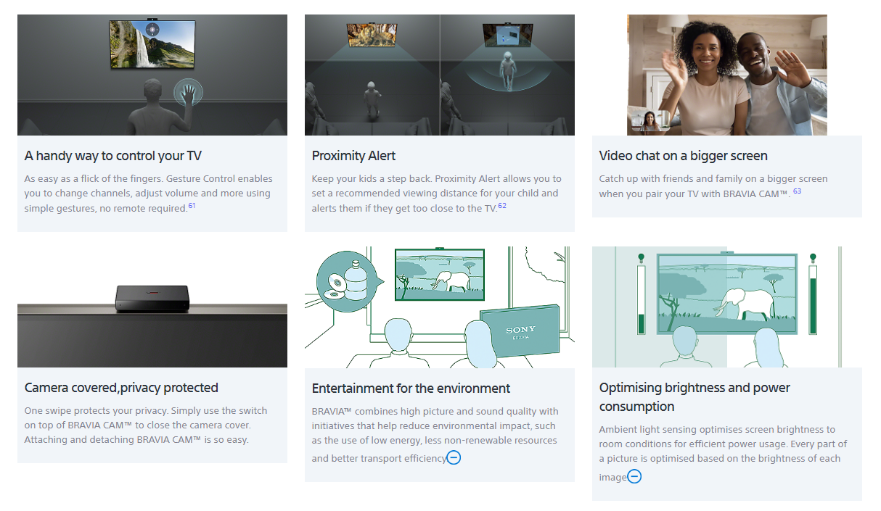The width and height of the screenshot is (881, 511).
Task: Open footnote 63 for video chat
Action: (797, 192)
